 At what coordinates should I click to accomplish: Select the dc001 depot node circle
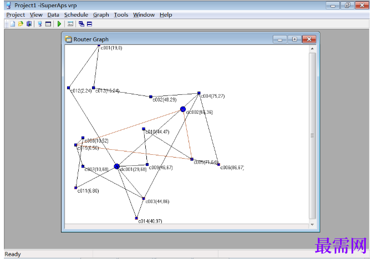[x=116, y=166]
